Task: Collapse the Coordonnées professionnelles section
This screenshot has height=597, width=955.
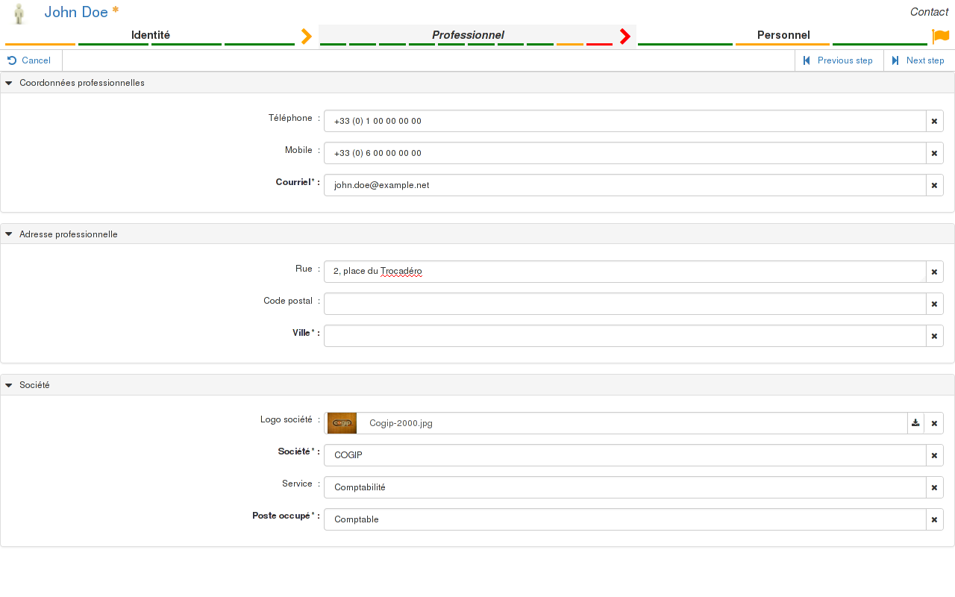Action: 8,83
